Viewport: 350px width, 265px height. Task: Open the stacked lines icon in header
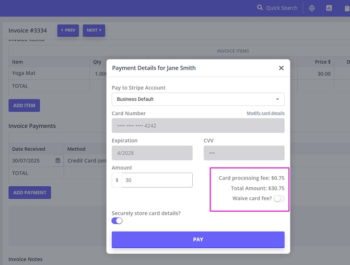click(312, 8)
